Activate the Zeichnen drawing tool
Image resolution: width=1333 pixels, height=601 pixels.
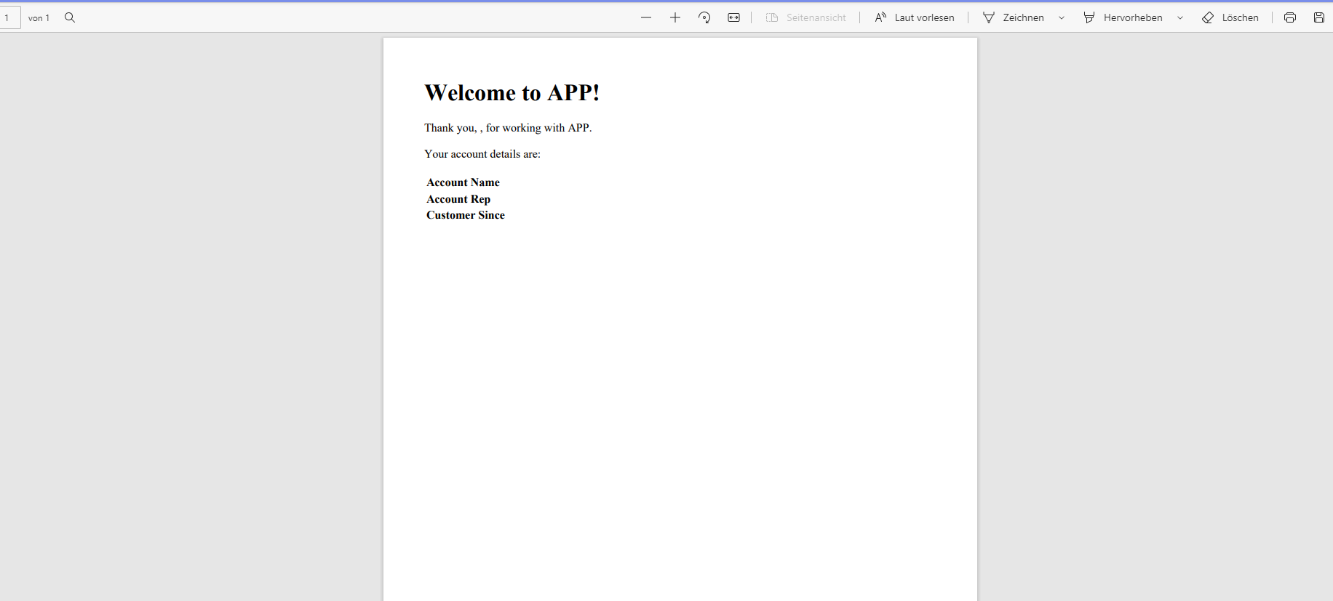pos(1014,17)
